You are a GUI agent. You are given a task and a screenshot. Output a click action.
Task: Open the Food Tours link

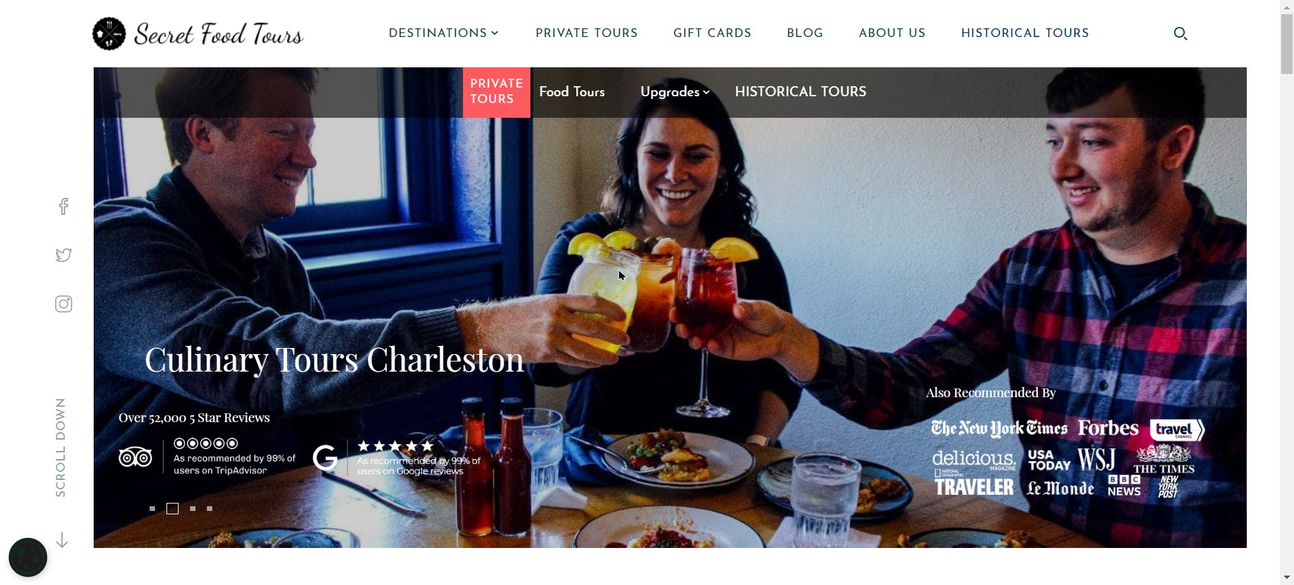(x=572, y=92)
